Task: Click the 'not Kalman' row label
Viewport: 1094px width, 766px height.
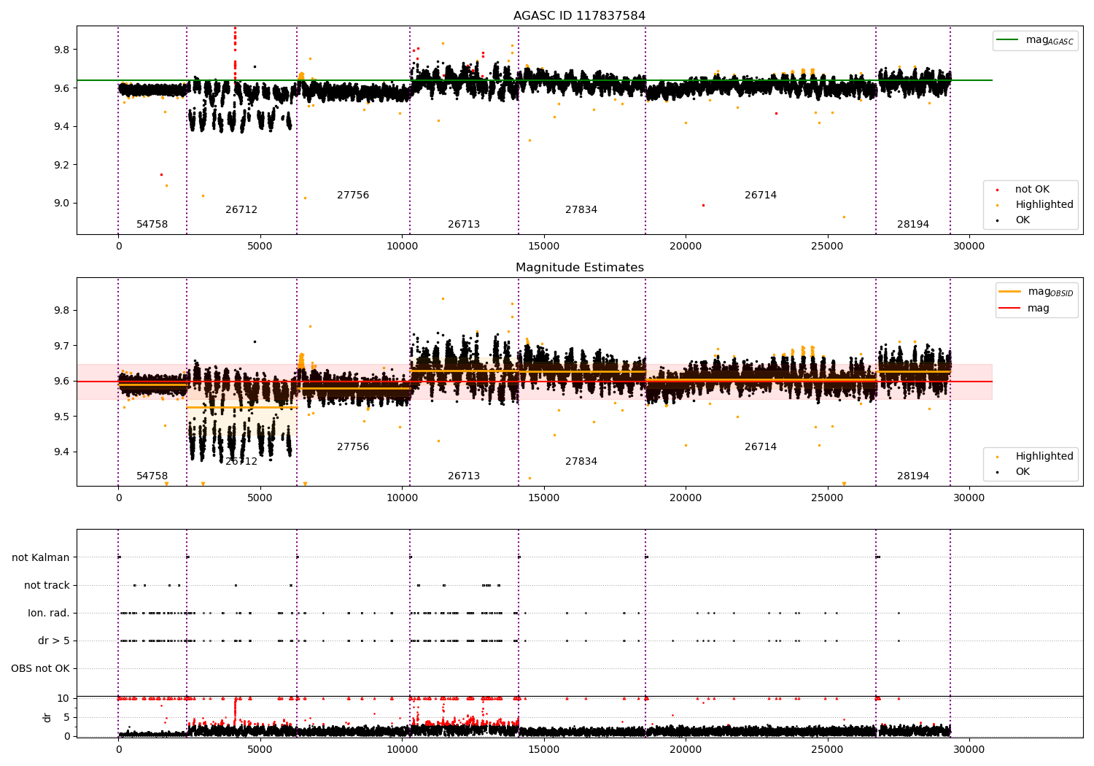Action: click(x=41, y=558)
